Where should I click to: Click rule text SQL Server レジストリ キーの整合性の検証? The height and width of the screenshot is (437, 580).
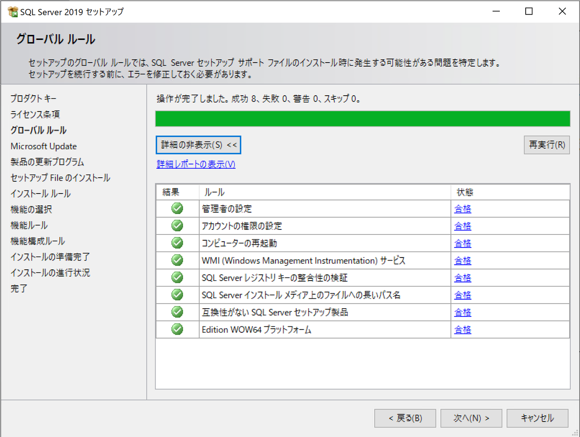tap(275, 278)
